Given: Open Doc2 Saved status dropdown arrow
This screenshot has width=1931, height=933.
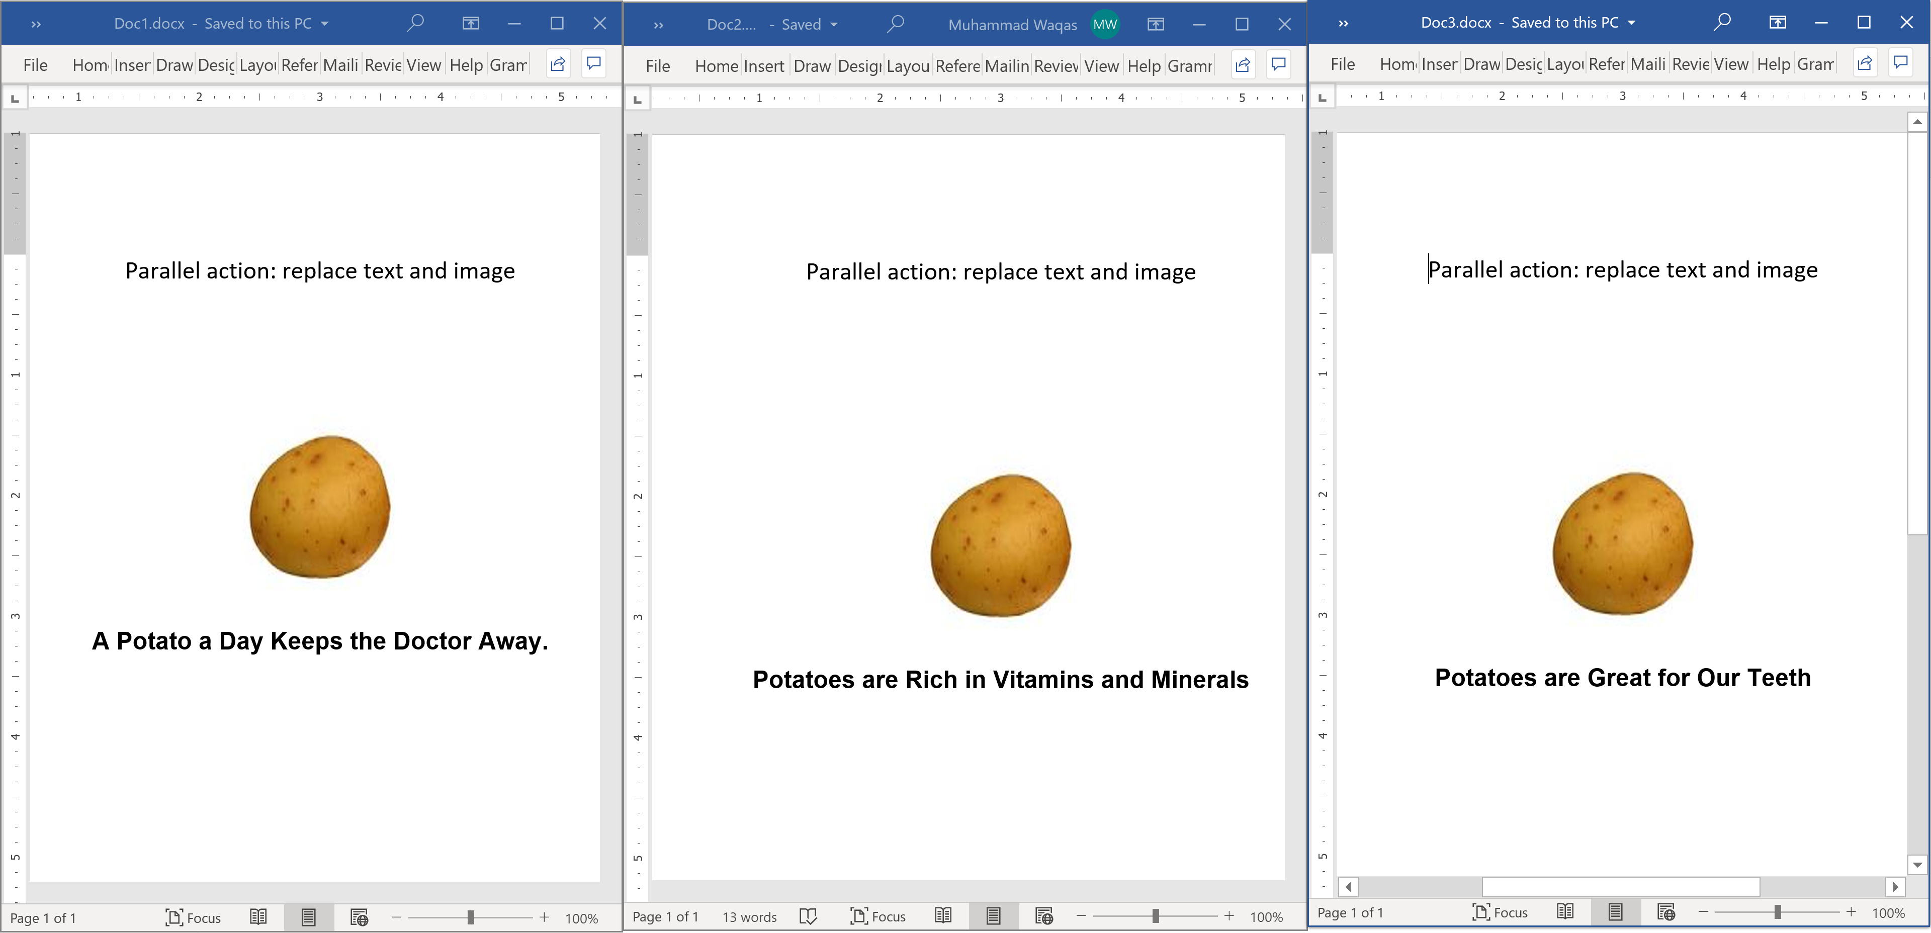Looking at the screenshot, I should (x=834, y=25).
